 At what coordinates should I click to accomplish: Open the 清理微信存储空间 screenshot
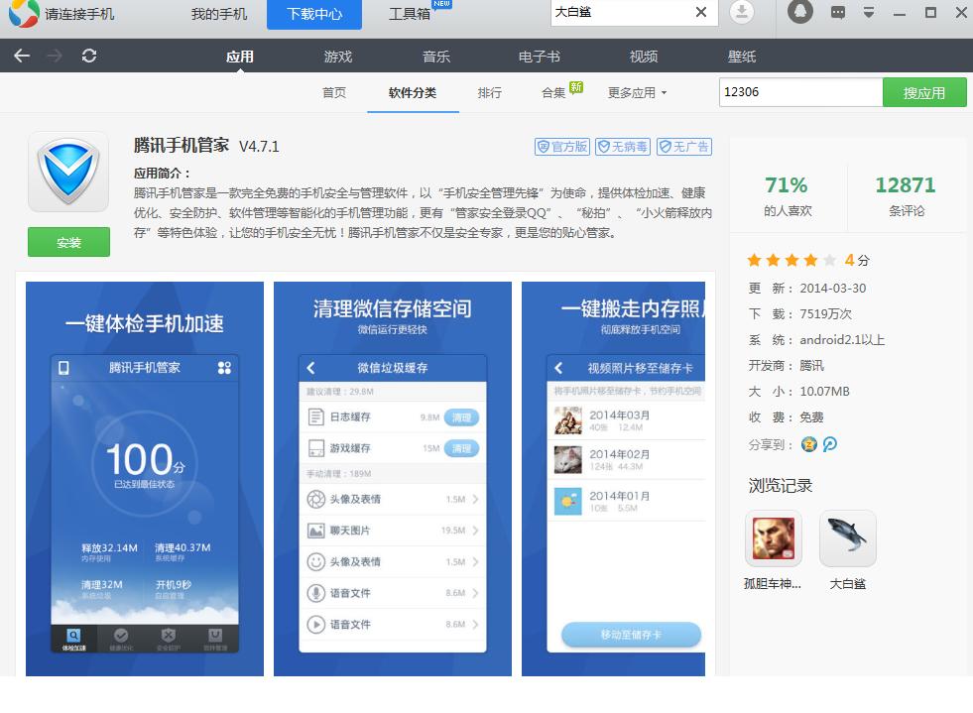(392, 478)
